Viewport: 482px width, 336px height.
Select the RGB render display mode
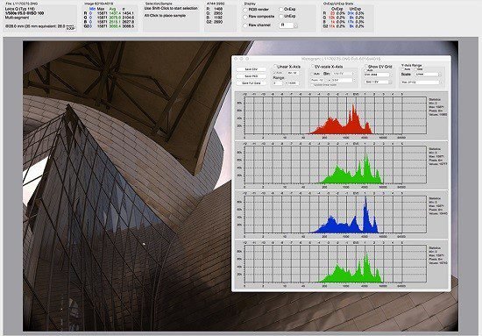click(x=245, y=10)
